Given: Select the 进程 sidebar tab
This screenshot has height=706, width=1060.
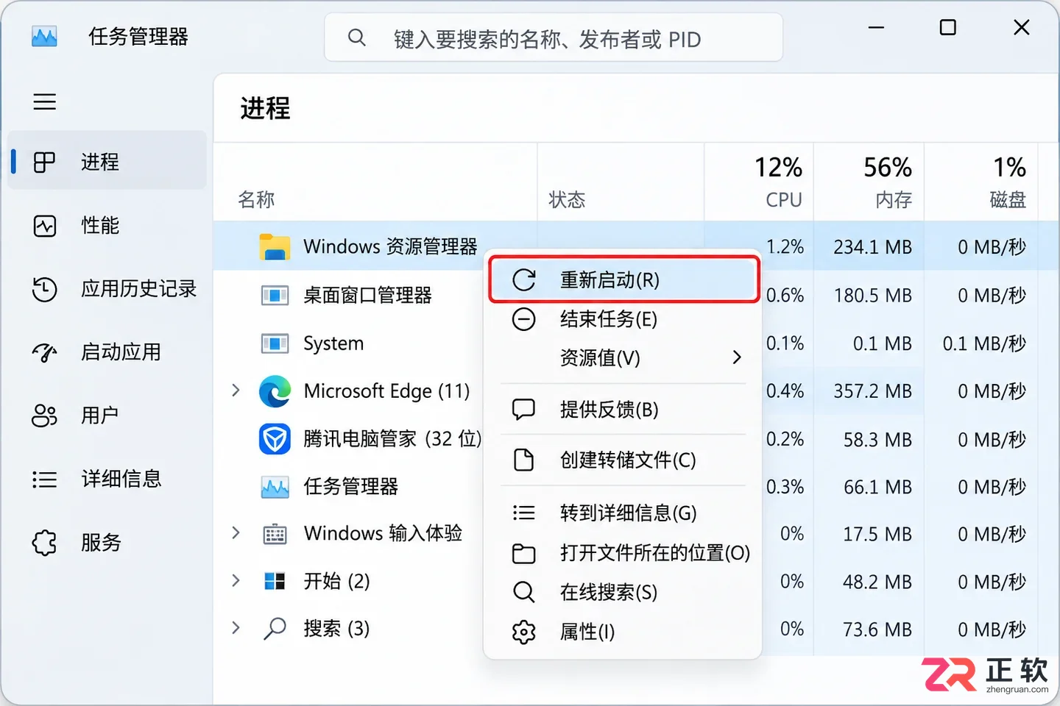Looking at the screenshot, I should tap(107, 161).
